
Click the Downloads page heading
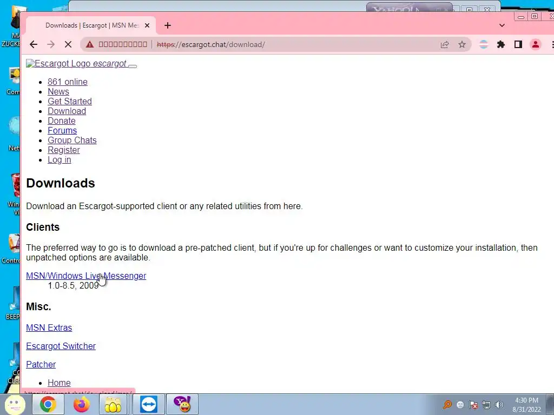61,183
